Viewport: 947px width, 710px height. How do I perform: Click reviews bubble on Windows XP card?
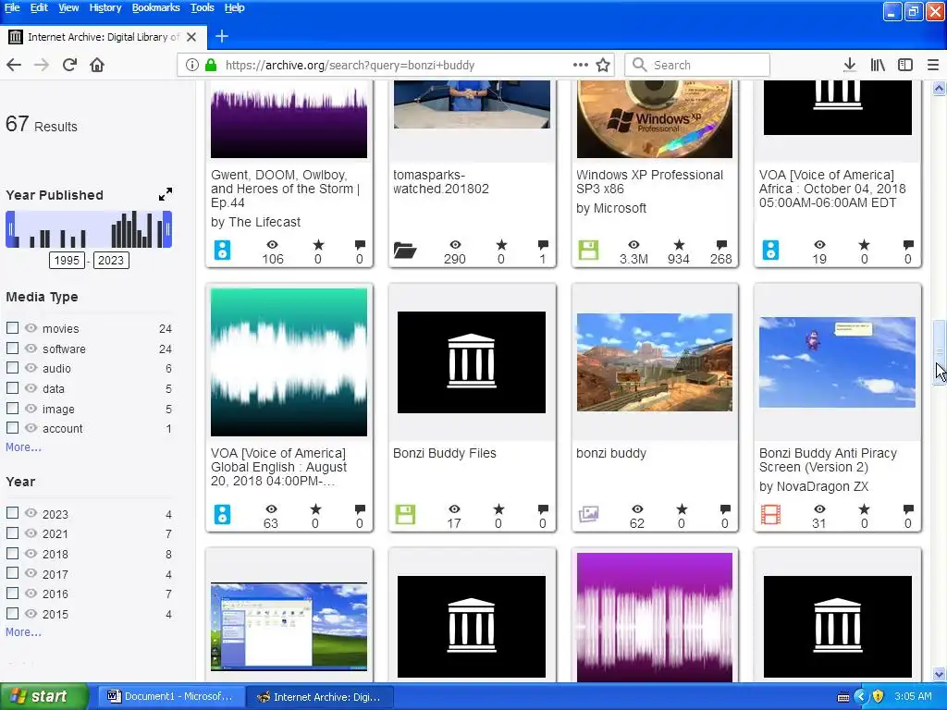pyautogui.click(x=721, y=244)
